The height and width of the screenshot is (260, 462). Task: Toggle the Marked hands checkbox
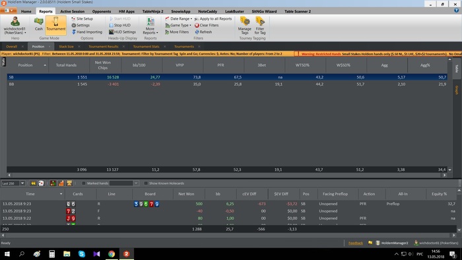pyautogui.click(x=83, y=183)
